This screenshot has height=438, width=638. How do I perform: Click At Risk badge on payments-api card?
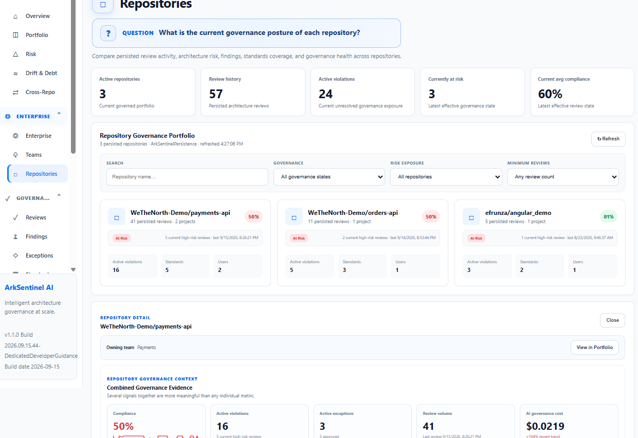click(121, 239)
